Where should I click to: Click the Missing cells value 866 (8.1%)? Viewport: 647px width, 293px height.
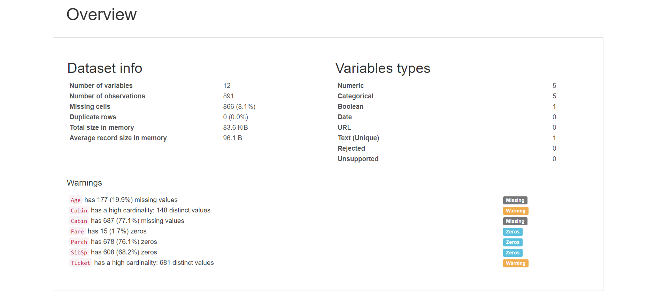pyautogui.click(x=239, y=106)
